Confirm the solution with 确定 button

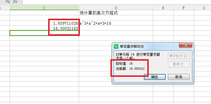(x=155, y=77)
